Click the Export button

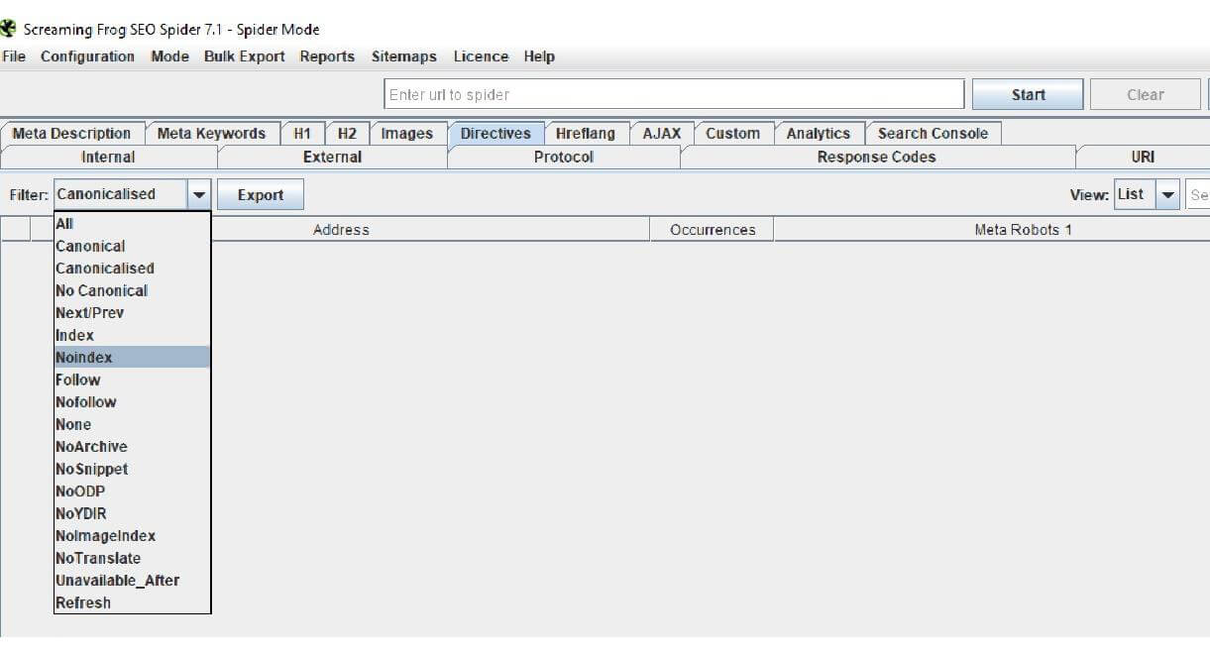[261, 193]
